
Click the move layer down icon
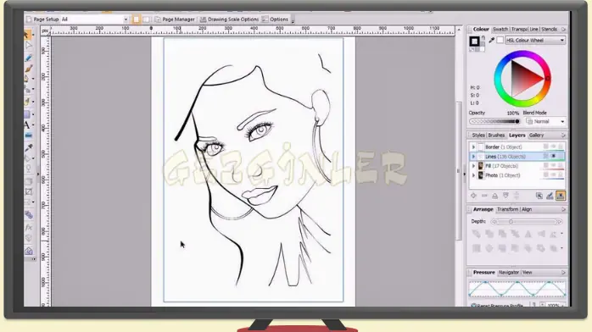tap(506, 196)
